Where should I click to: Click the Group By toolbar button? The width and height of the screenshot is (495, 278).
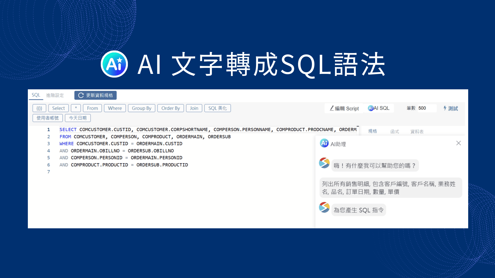point(141,108)
